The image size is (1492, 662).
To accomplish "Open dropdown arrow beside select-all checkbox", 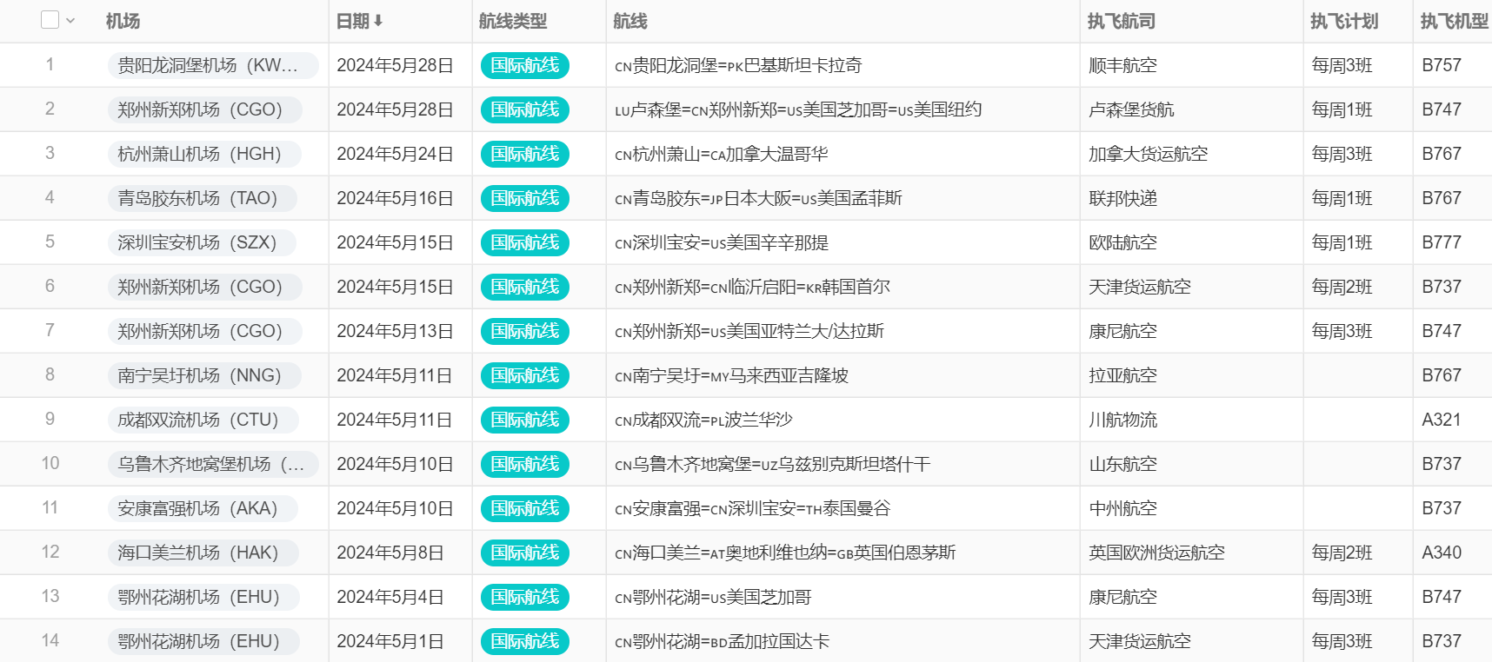I will point(70,21).
